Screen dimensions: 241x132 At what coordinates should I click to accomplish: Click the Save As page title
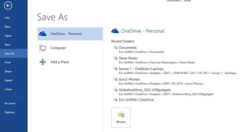(52, 17)
